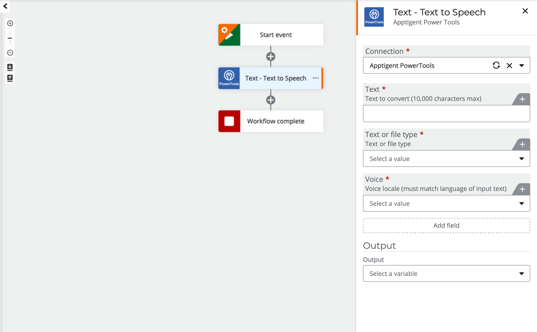Viewport: 537px width, 332px height.
Task: Zoom out on the workflow canvas
Action: pos(10,53)
